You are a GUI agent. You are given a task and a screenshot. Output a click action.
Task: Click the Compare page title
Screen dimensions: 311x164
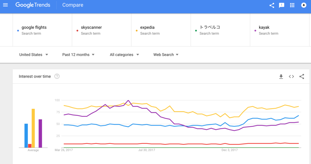click(73, 5)
